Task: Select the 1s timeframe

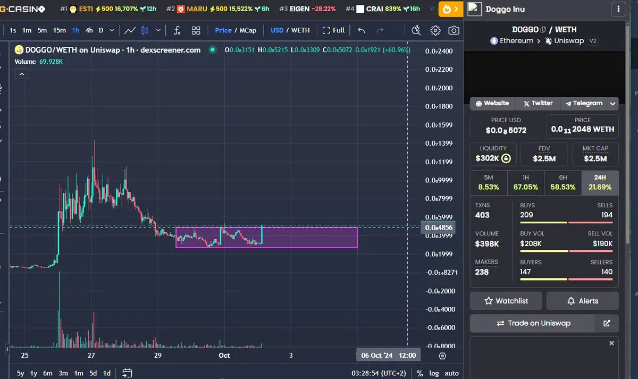Action: pos(13,30)
